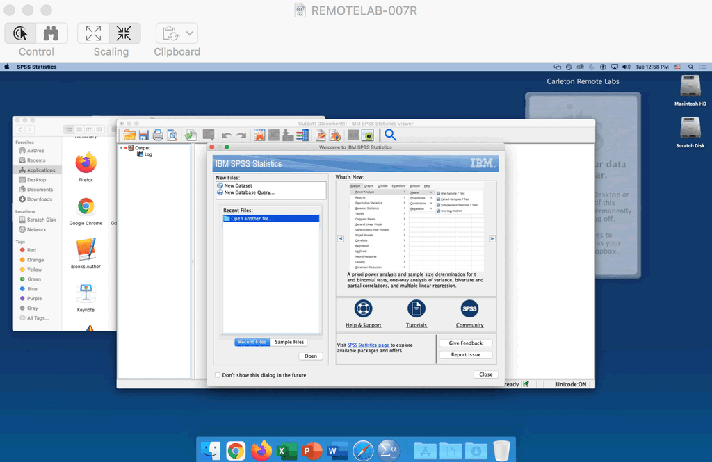Image resolution: width=712 pixels, height=462 pixels.
Task: Click the Print icon in Viewer toolbar
Action: [158, 135]
